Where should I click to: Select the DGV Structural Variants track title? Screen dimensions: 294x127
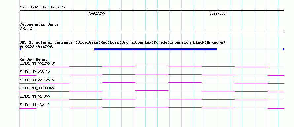(123, 42)
